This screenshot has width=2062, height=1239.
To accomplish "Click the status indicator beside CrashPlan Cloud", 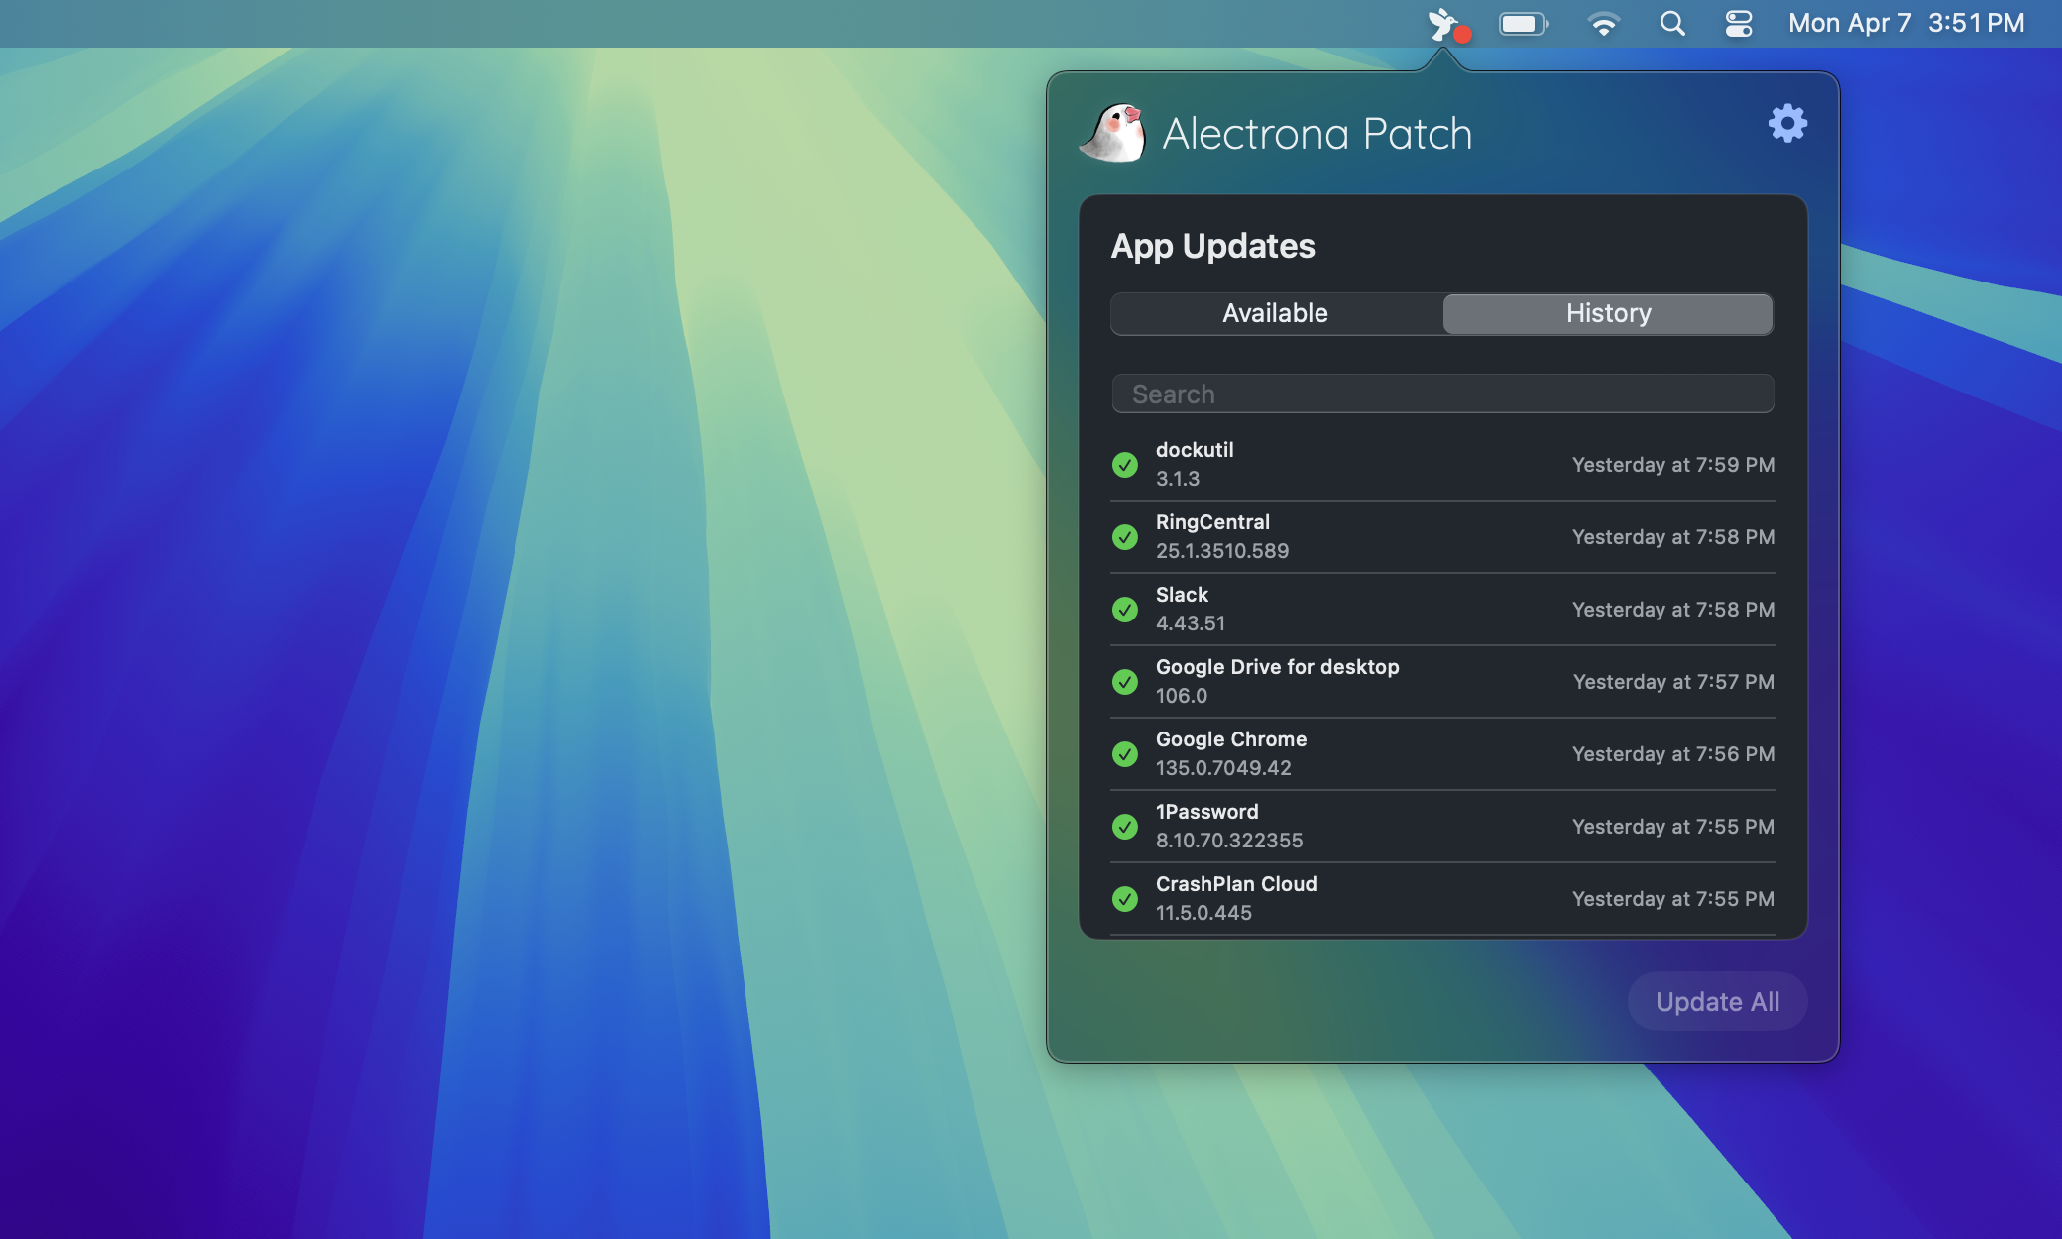I will (x=1126, y=899).
